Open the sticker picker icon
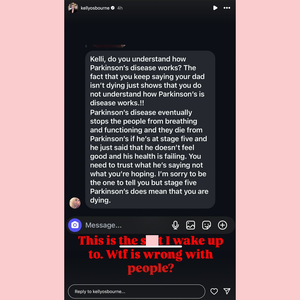 (206, 225)
